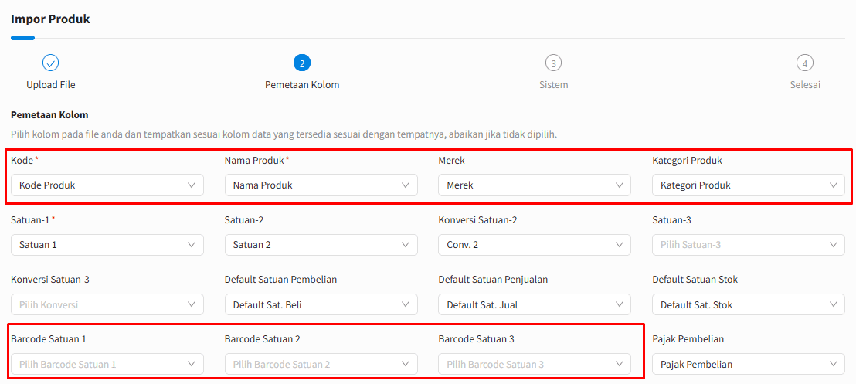Expand the Nama Produk column dropdown

(321, 185)
